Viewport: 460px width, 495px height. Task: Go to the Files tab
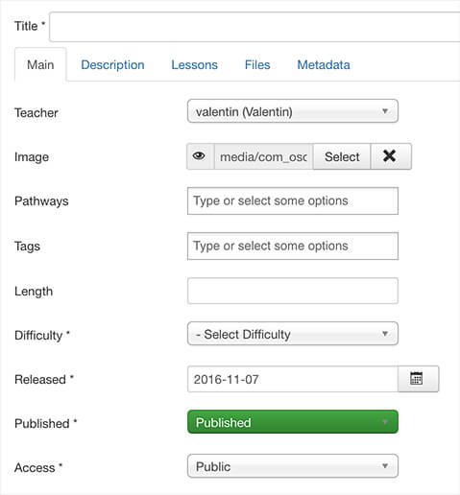pos(257,65)
